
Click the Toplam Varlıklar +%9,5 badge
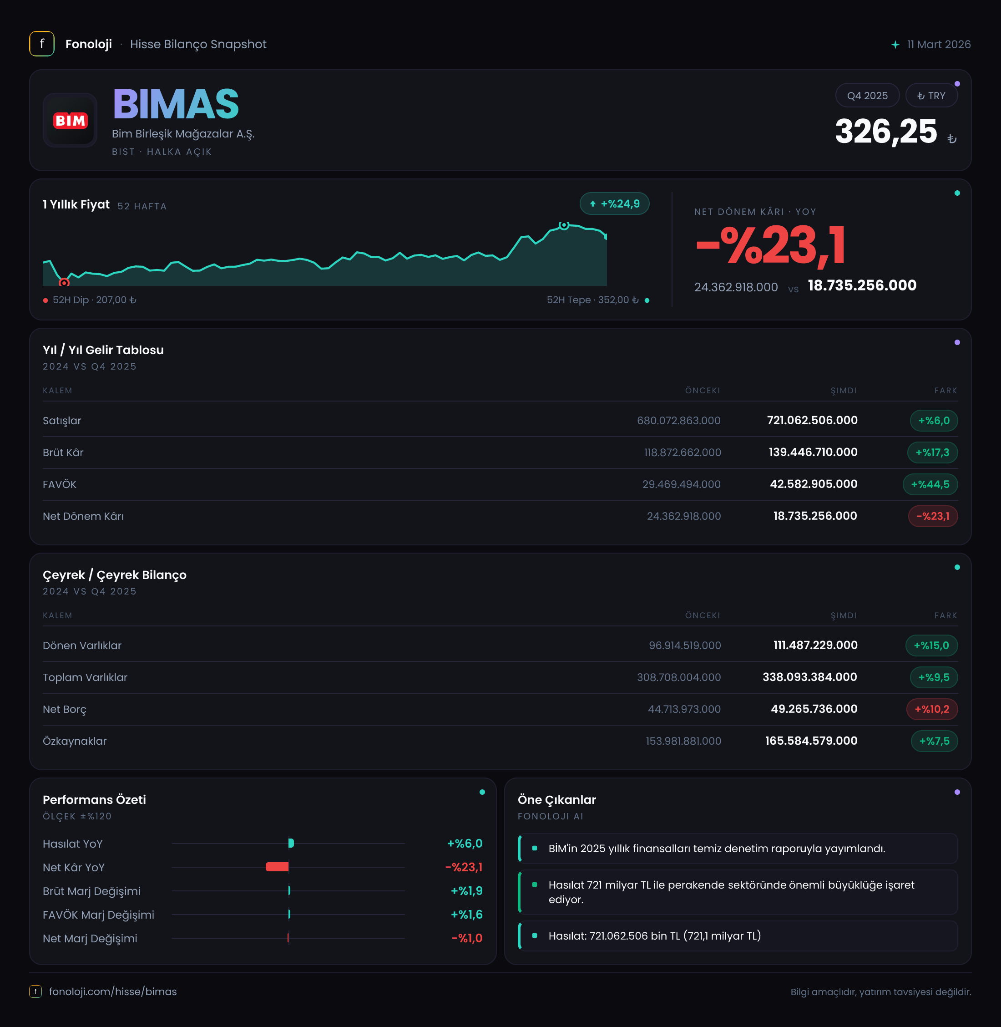coord(933,677)
